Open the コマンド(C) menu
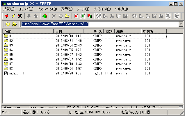Image resolution: width=185 pixels, height=116 pixels. [x=26, y=9]
